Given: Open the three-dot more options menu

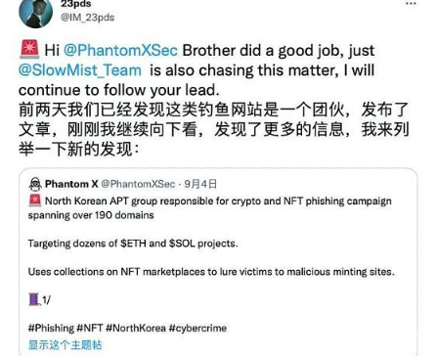Looking at the screenshot, I should (x=411, y=4).
